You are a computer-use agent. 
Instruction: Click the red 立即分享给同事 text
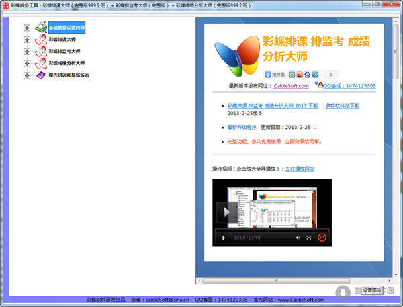click(x=303, y=142)
